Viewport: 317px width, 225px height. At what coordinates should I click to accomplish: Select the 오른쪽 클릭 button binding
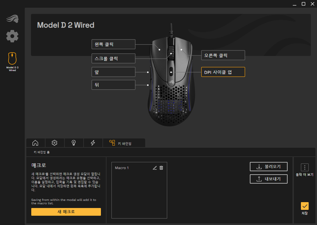point(223,55)
